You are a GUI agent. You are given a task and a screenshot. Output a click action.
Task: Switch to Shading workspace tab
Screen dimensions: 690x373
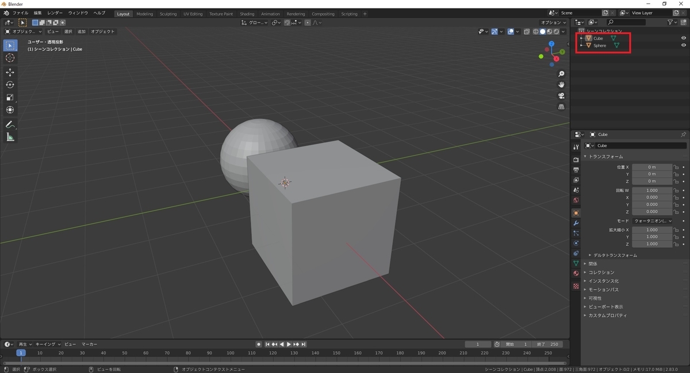tap(247, 14)
